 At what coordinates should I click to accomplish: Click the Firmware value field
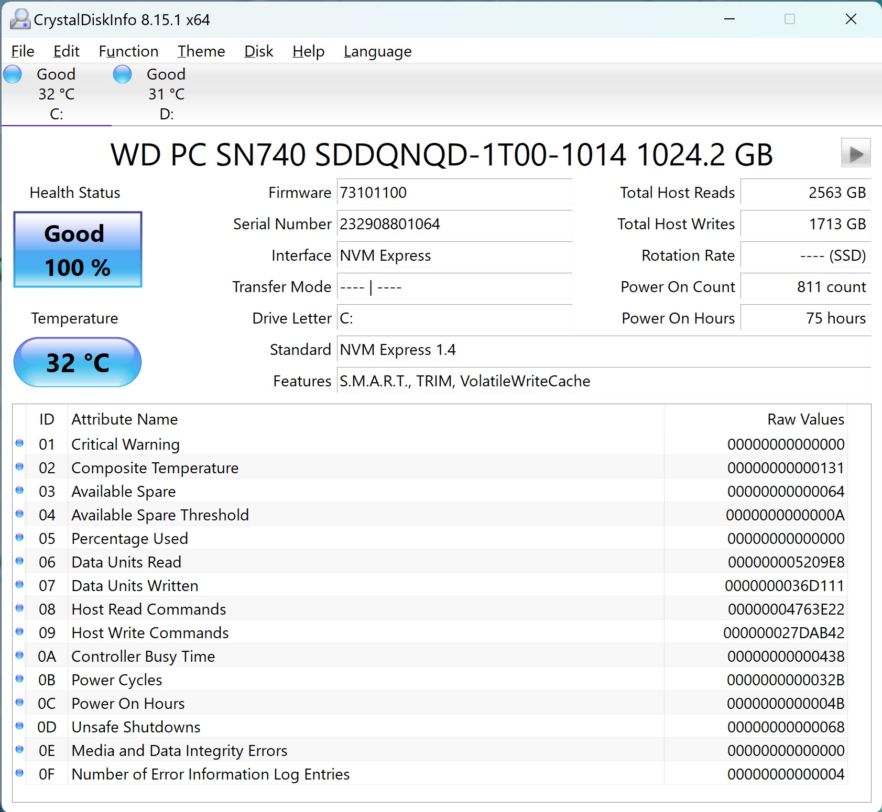454,193
